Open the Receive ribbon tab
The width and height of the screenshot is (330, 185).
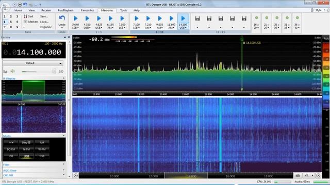(x=46, y=10)
